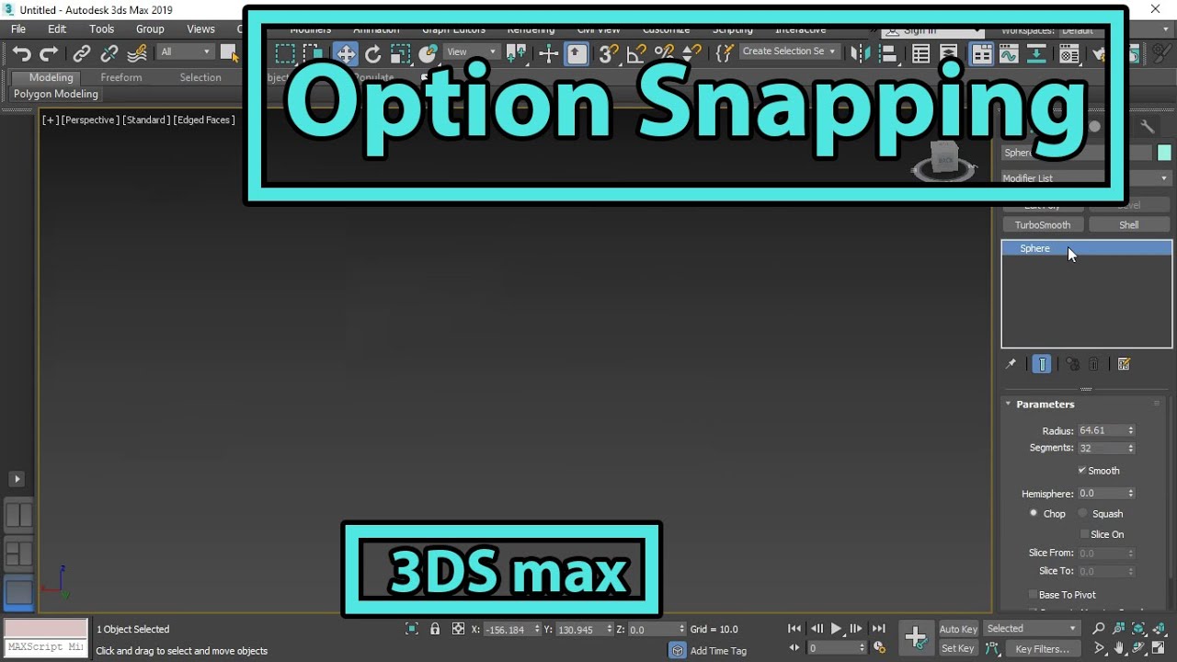1177x662 pixels.
Task: Click the Select and Place icon
Action: (428, 53)
